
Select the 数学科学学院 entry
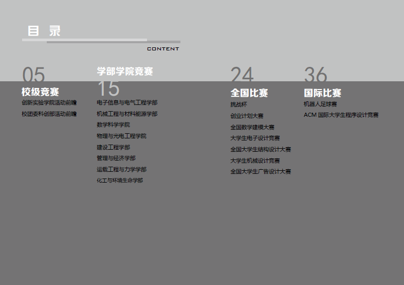click(x=114, y=125)
